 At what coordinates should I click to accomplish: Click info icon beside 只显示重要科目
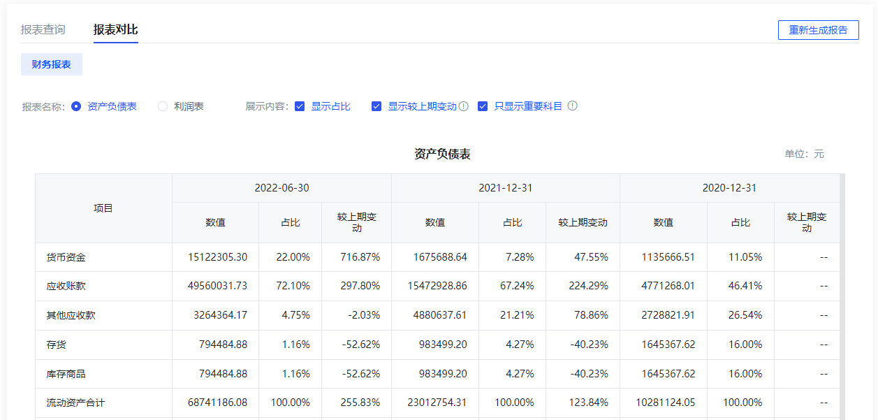[x=572, y=106]
